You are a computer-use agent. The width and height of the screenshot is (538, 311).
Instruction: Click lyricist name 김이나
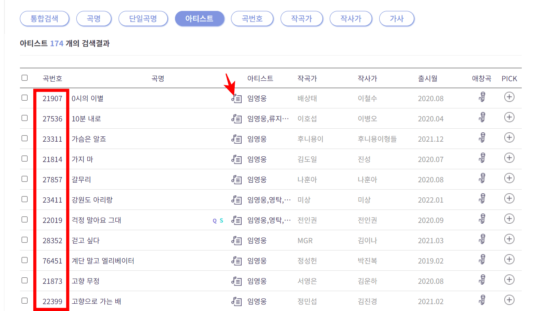pos(367,241)
